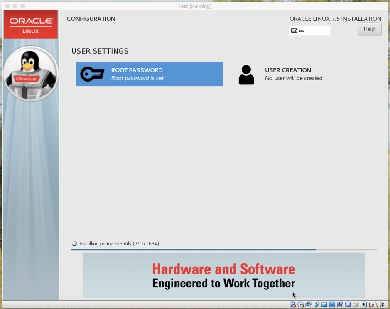Click the virtualization features status icon
Image resolution: width=390 pixels, height=309 pixels.
[x=348, y=304]
